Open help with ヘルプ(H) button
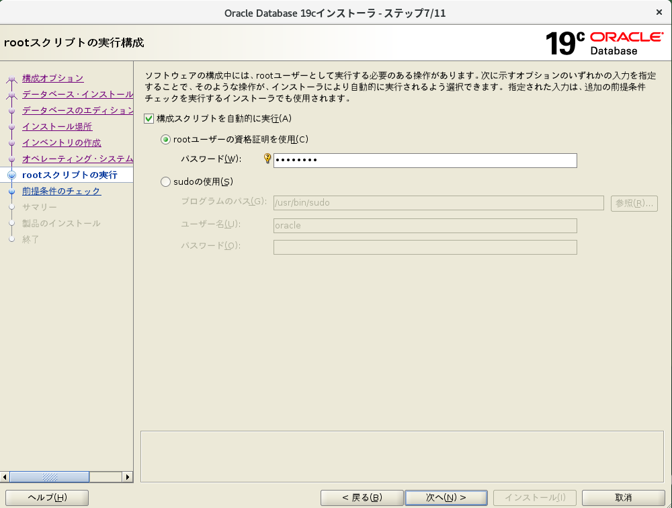Screen dimensions: 672x508 [x=47, y=497]
